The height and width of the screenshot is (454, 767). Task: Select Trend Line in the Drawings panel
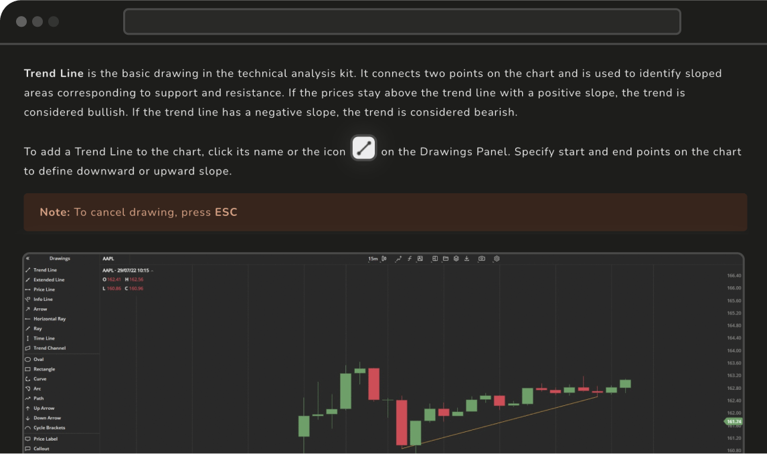tap(45, 270)
